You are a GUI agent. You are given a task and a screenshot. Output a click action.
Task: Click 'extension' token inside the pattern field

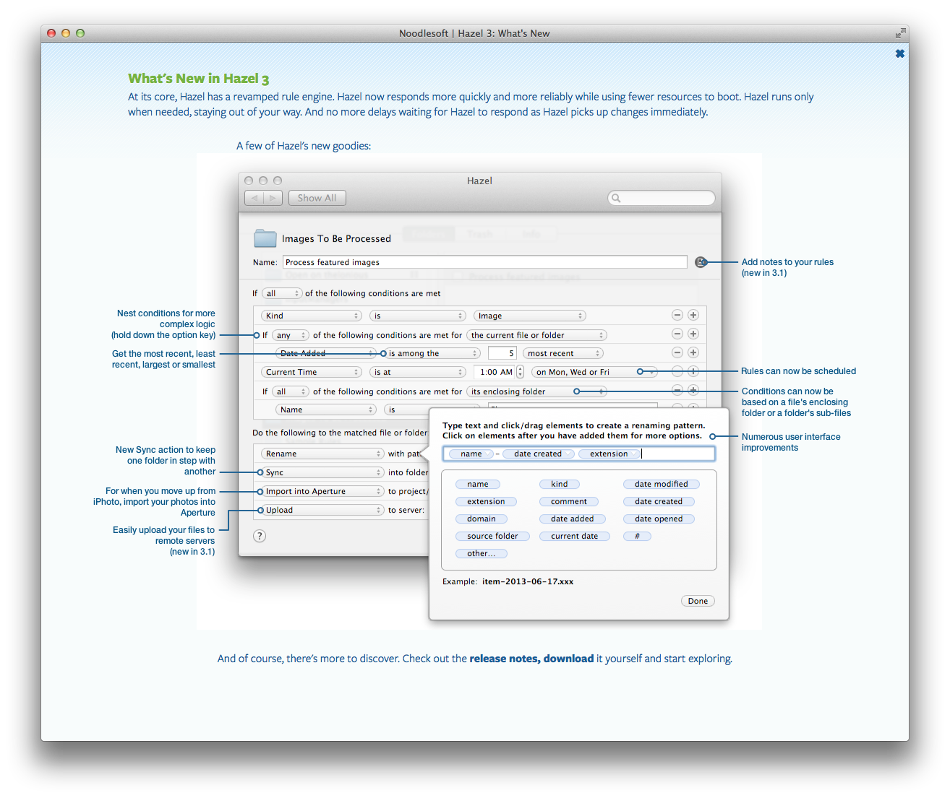(x=609, y=454)
